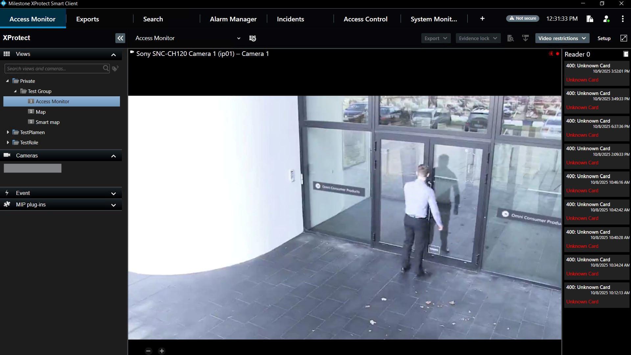Click the reload view icon
Viewport: 631px width, 355px height.
[252, 38]
